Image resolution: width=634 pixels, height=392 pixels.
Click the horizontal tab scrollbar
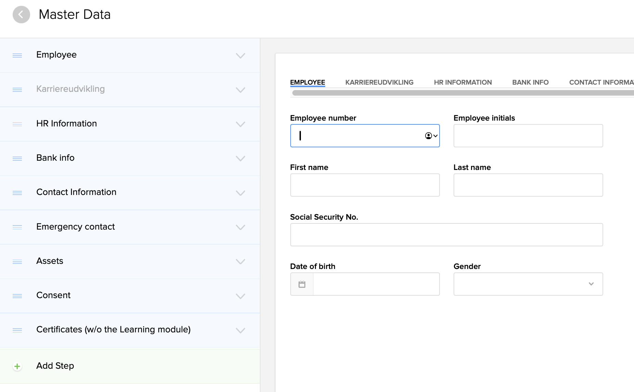point(462,93)
